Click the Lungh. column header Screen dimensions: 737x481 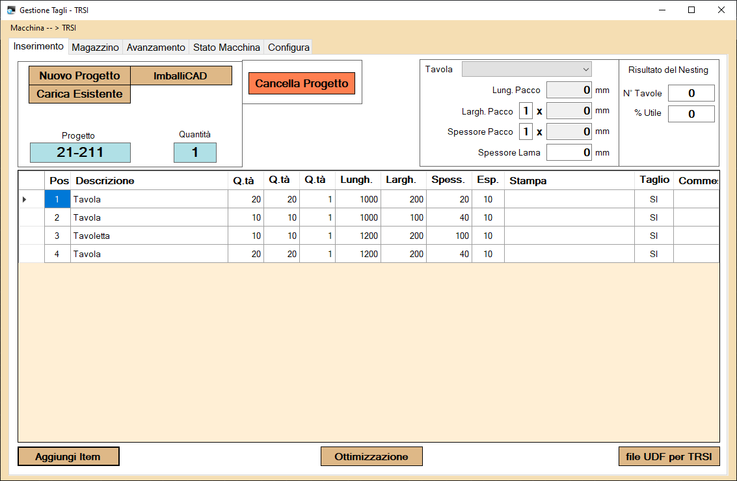pos(357,180)
